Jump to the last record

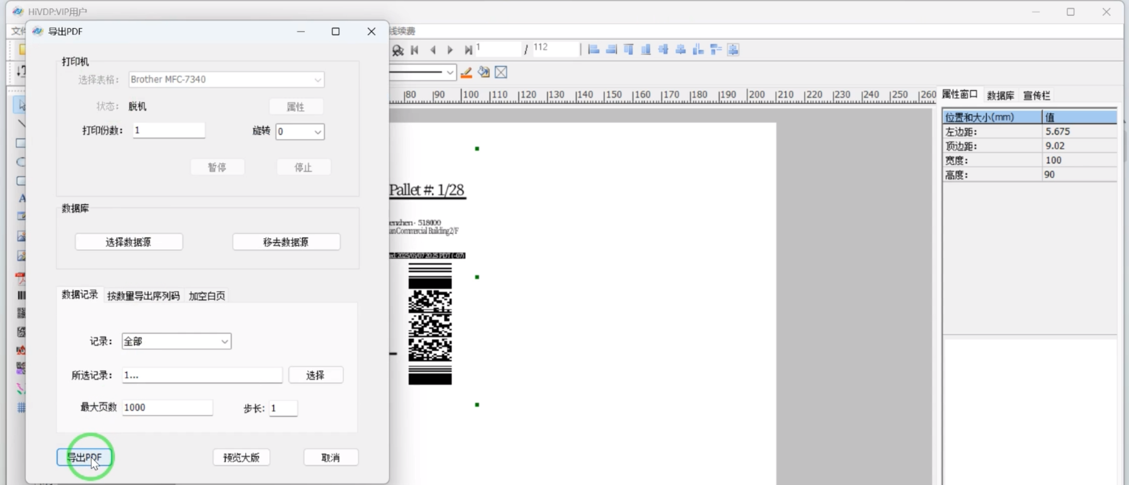tap(468, 50)
